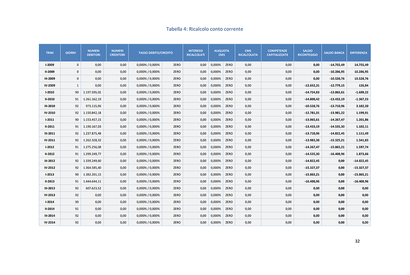Click bank balance value -16.408,96 in II-2012
410x275 pixels.
coord(337,154)
